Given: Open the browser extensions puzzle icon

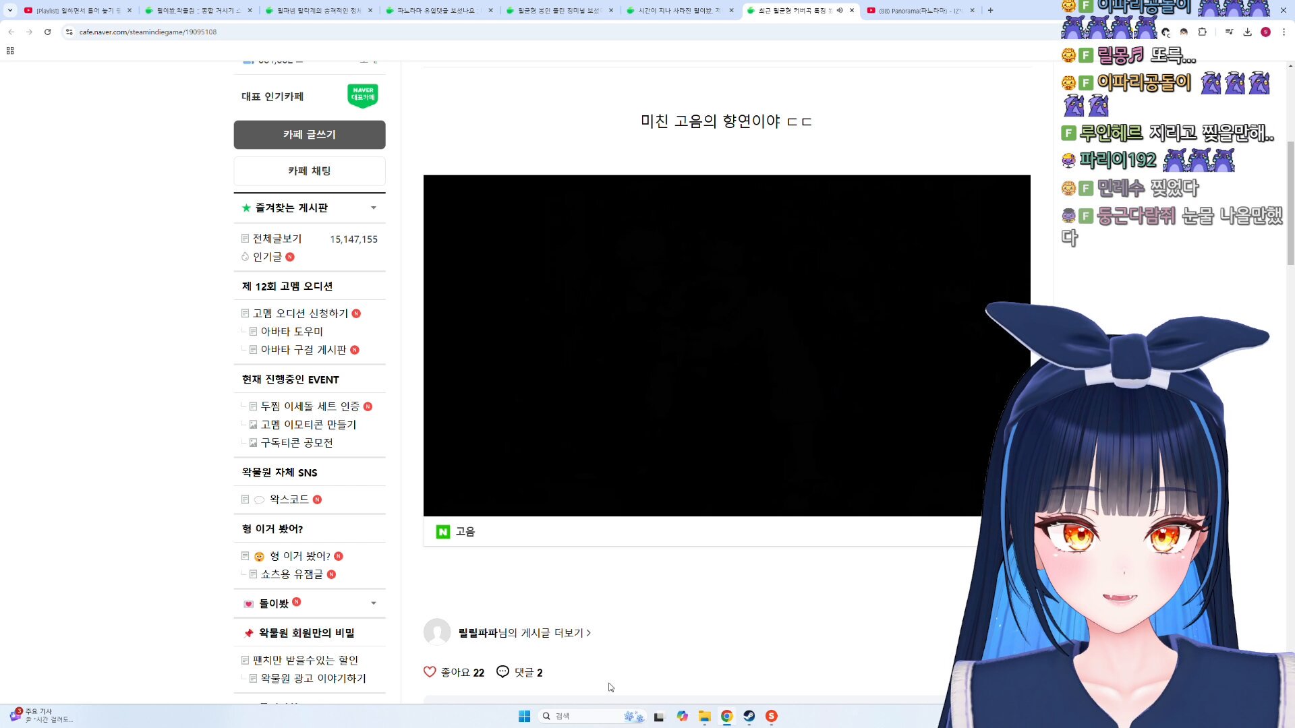Looking at the screenshot, I should coord(1202,32).
